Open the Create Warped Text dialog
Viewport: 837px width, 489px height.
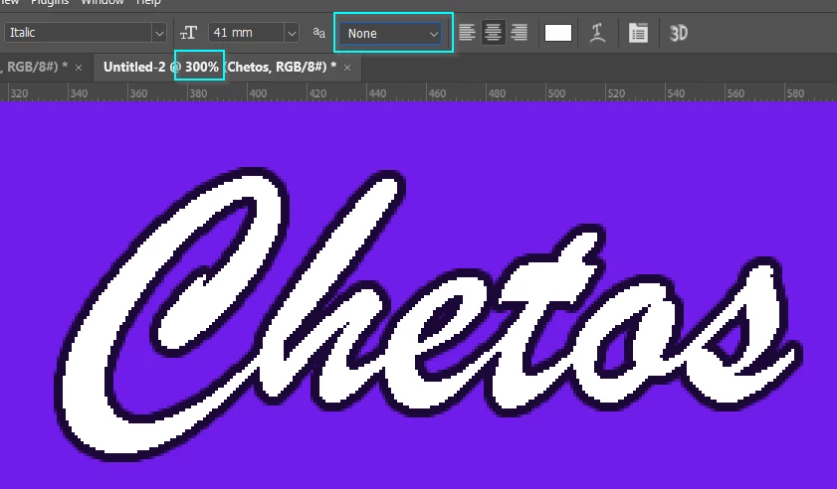pyautogui.click(x=597, y=33)
